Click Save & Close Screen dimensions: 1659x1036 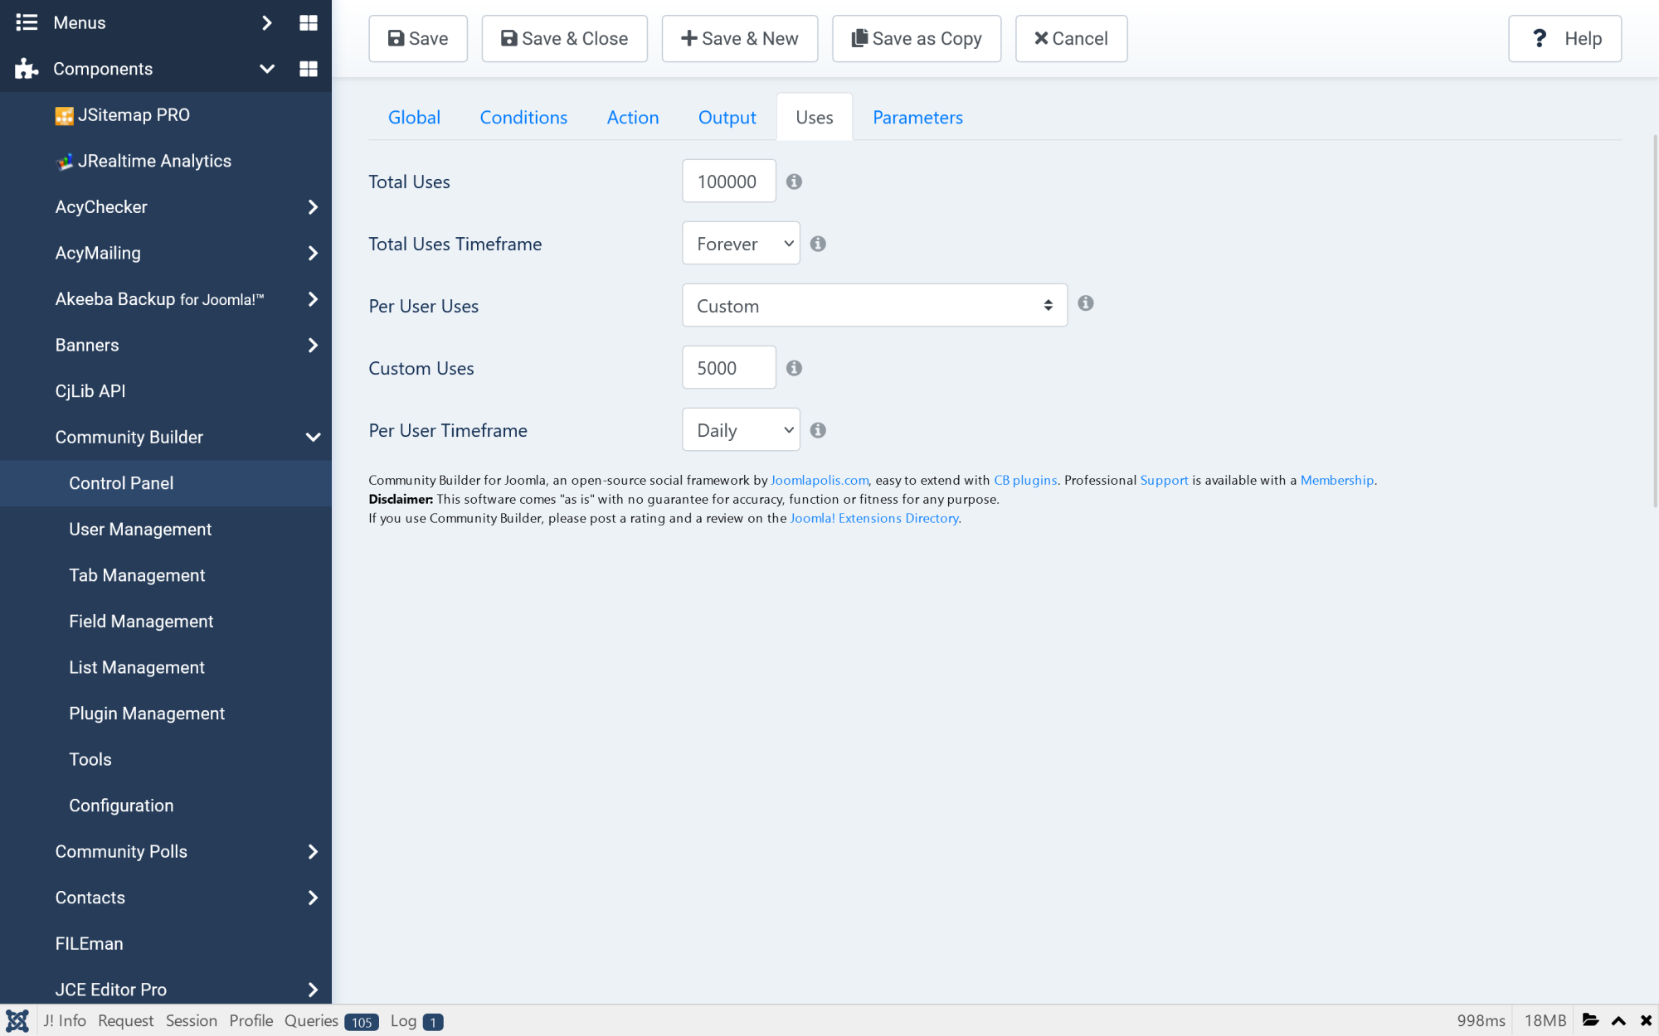[564, 39]
